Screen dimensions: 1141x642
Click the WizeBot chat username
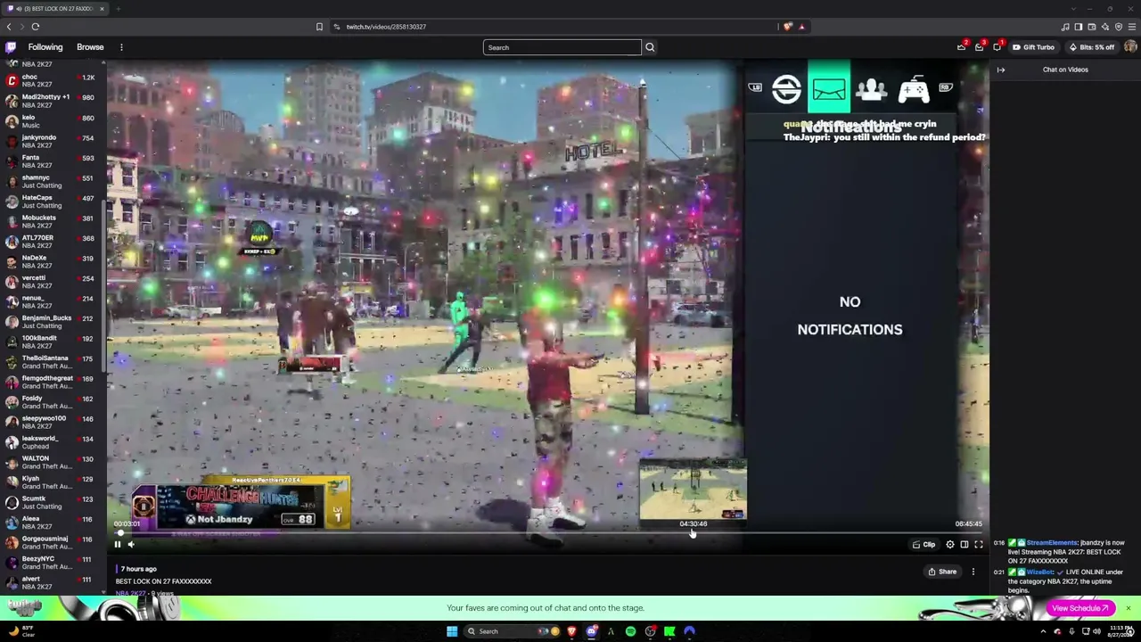(x=1039, y=572)
